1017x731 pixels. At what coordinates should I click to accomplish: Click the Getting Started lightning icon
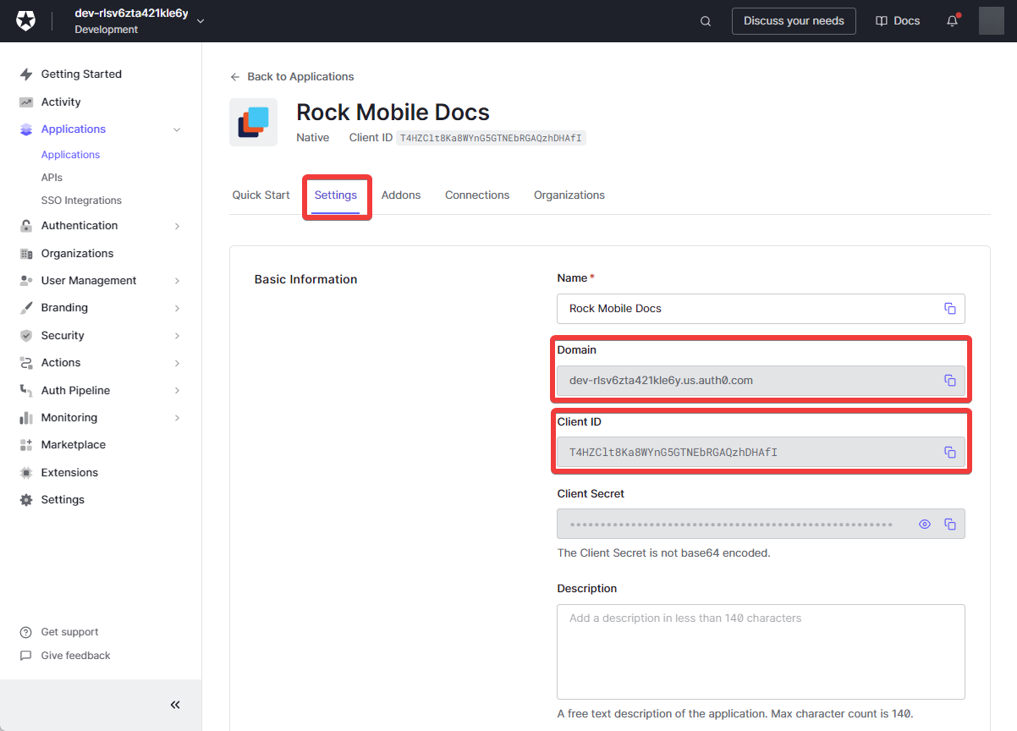(26, 74)
